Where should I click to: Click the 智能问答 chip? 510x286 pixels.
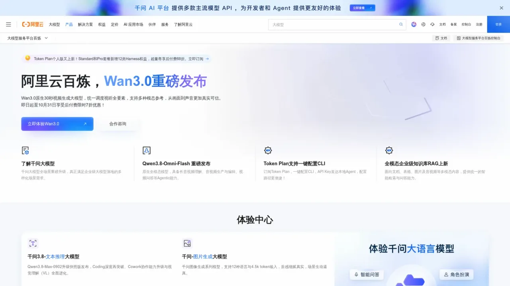(367, 274)
